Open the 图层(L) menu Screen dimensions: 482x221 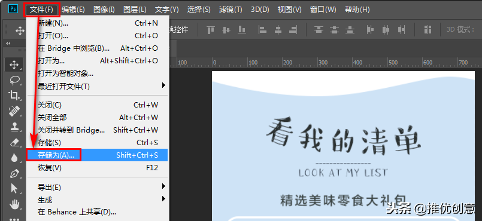point(135,10)
